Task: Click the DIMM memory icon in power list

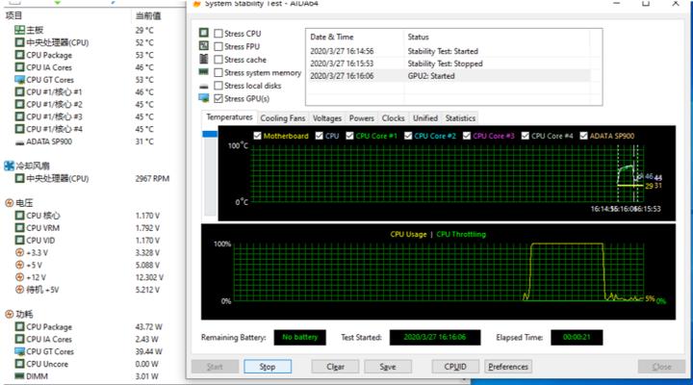Action: pyautogui.click(x=19, y=376)
